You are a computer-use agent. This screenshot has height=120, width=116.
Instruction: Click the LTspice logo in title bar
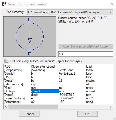pyautogui.click(x=4, y=4)
